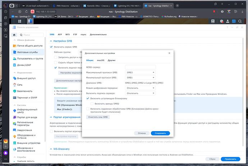Switch to macOS tab in dialog
Viewport: 248px width, 166px height.
click(x=101, y=60)
